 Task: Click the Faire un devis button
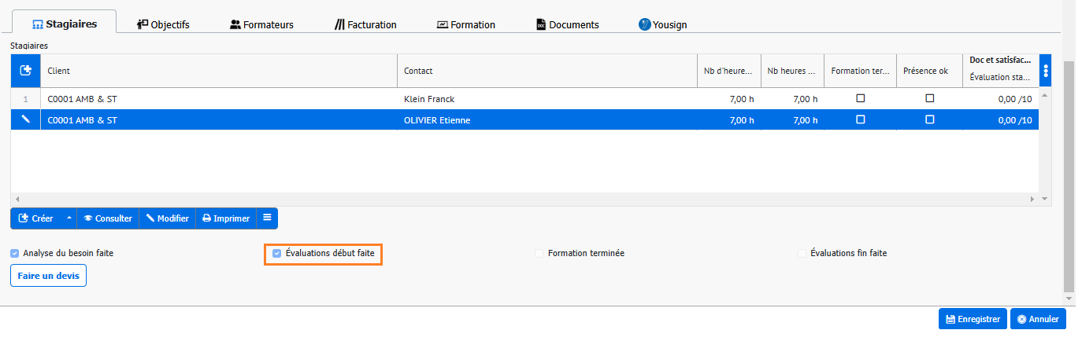coord(48,276)
